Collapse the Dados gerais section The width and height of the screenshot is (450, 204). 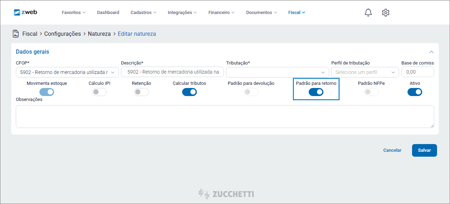tap(431, 52)
